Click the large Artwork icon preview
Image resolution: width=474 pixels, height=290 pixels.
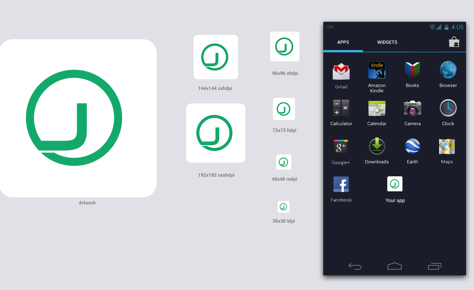coord(78,118)
